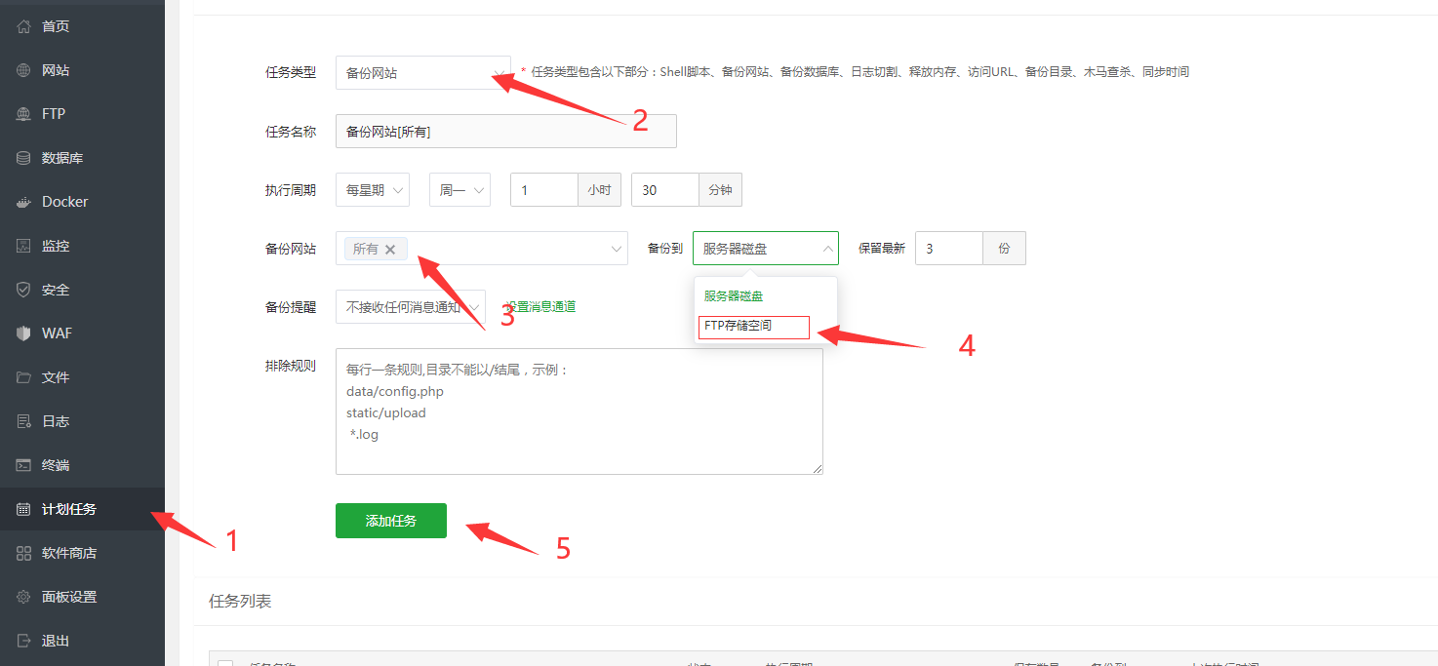Screen dimensions: 1438x666
Task: Open the WAF shield icon
Action: coord(23,333)
